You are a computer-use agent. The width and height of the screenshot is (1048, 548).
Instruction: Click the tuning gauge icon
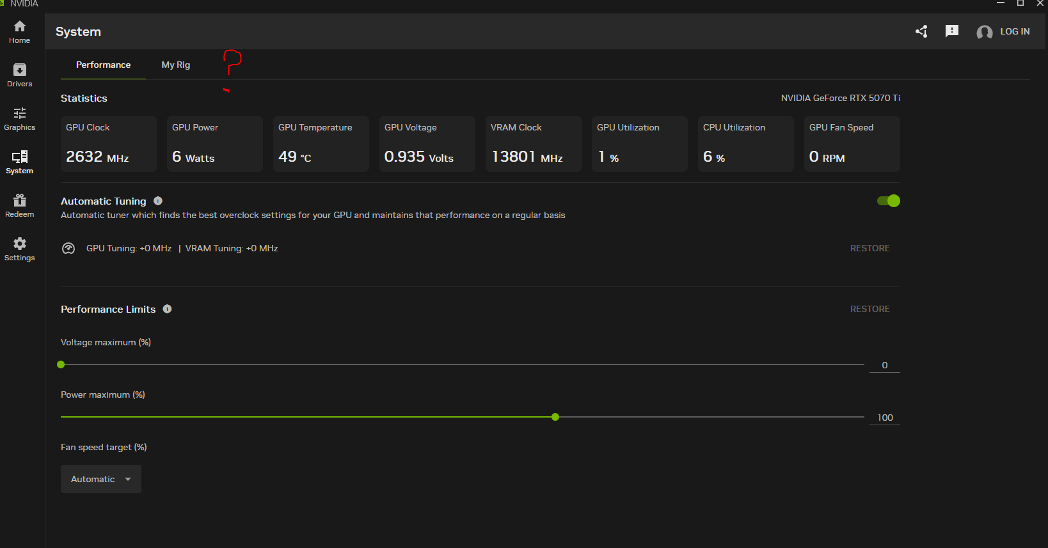pyautogui.click(x=68, y=248)
